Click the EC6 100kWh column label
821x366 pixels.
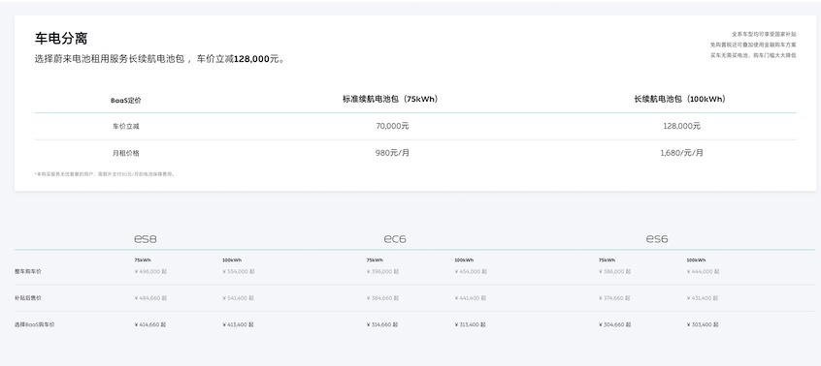coord(464,260)
